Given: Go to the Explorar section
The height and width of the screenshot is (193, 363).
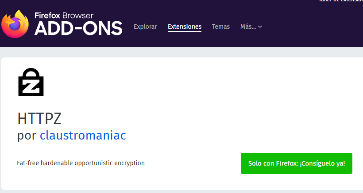Looking at the screenshot, I should click(x=145, y=26).
